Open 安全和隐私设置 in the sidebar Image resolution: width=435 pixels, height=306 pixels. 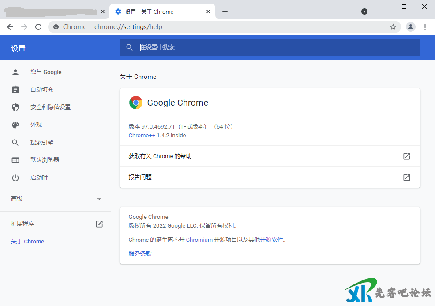(x=50, y=107)
